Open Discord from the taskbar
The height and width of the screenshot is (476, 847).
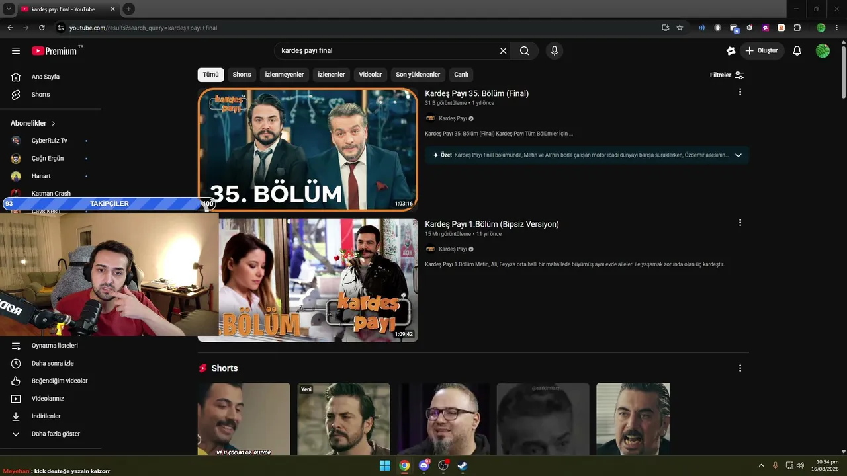pos(424,465)
